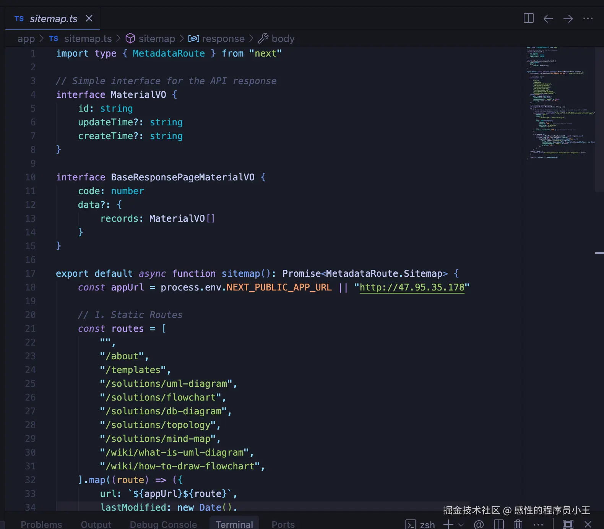The image size is (604, 529).
Task: Open terminal panel more actions
Action: coord(538,524)
